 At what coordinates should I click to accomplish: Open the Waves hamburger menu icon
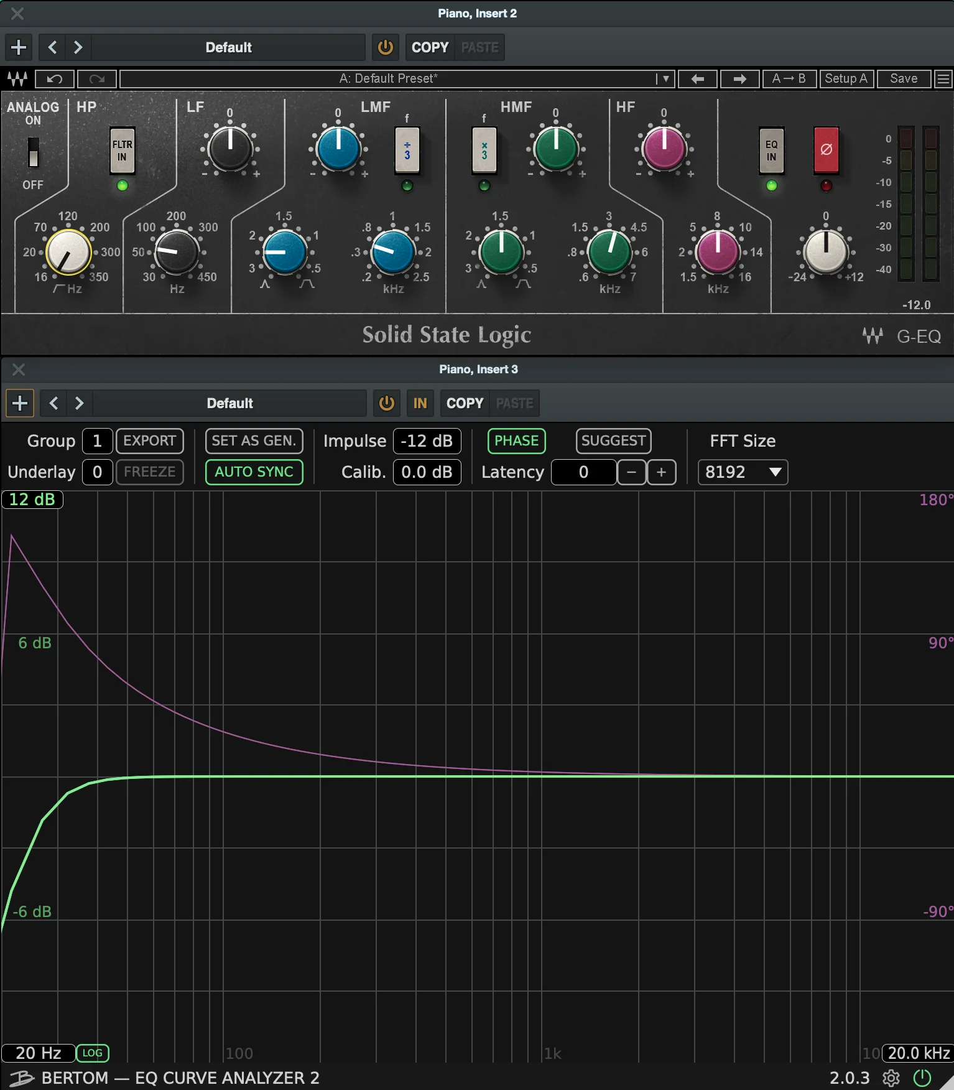943,79
